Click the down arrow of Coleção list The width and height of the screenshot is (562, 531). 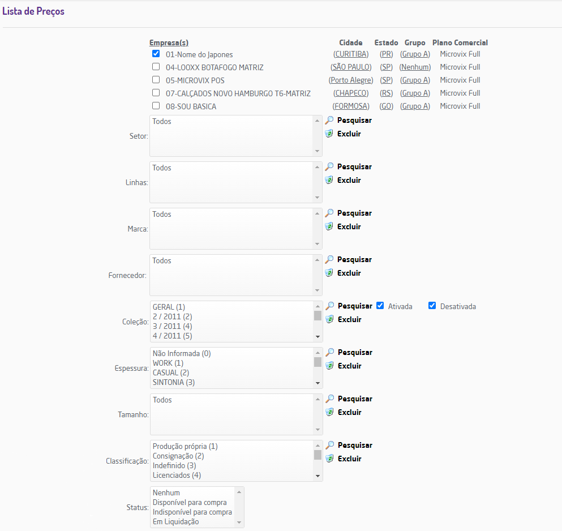click(318, 337)
